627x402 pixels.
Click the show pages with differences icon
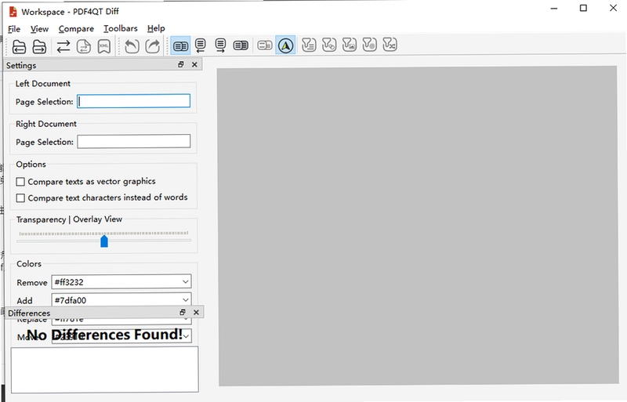coord(265,45)
